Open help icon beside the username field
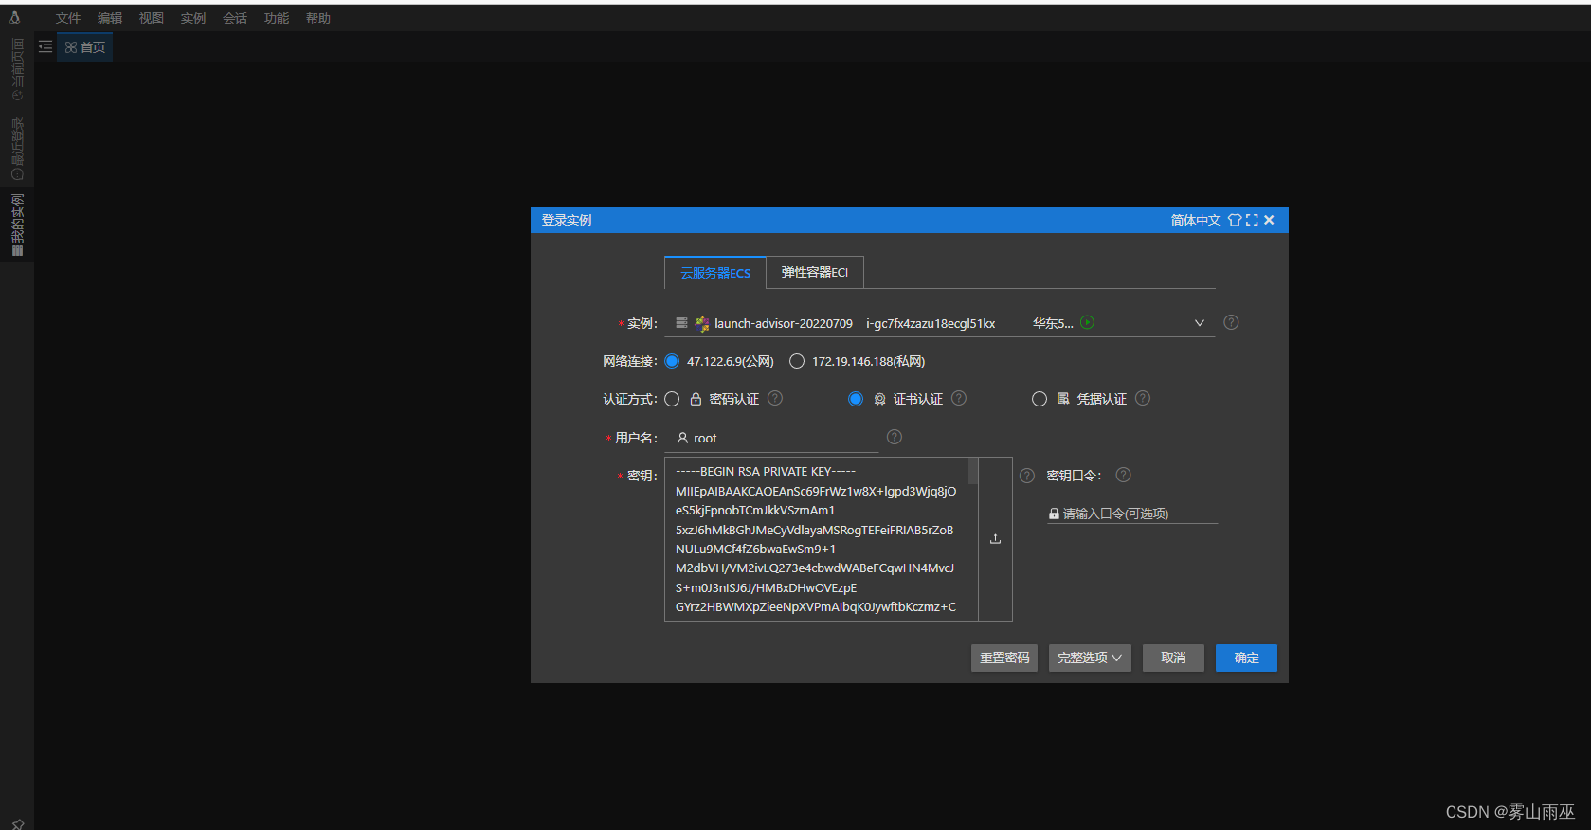The image size is (1591, 830). (895, 437)
